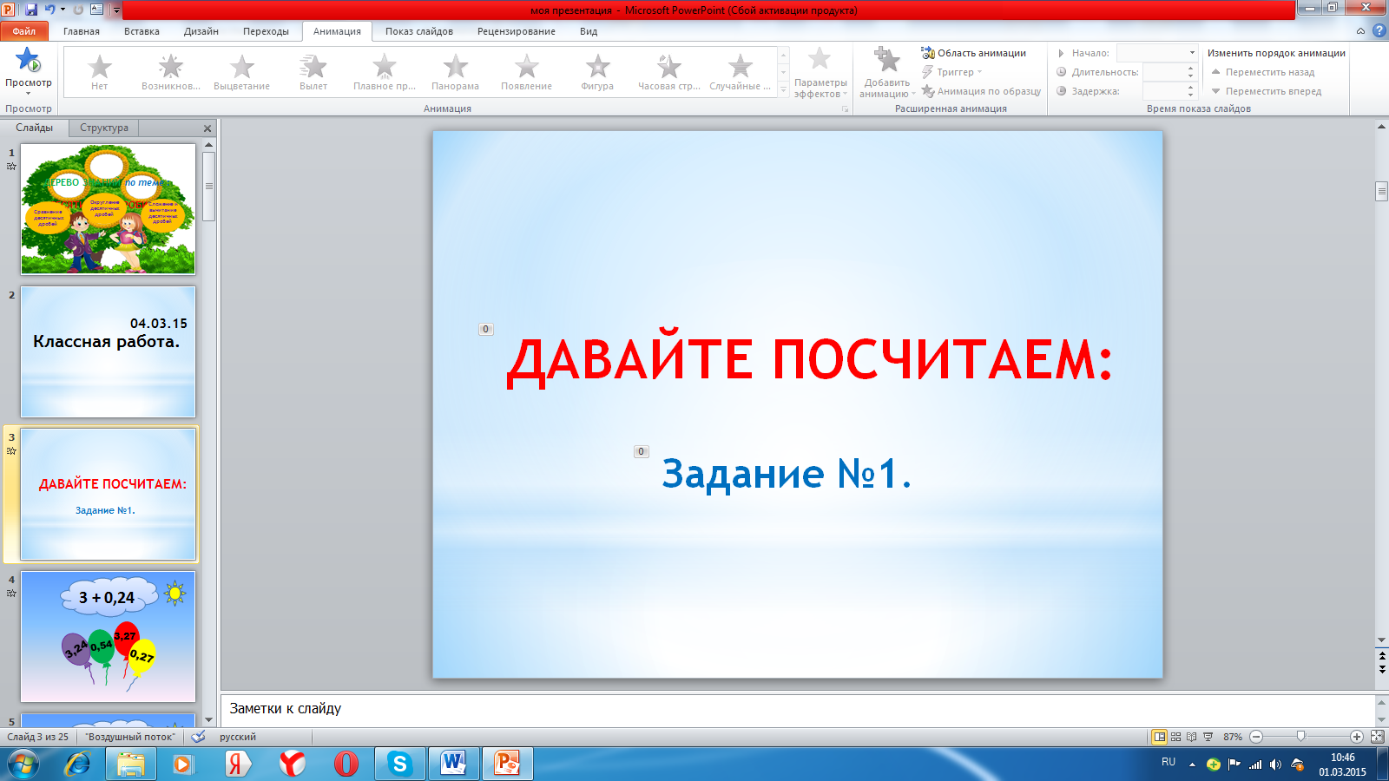Apply the 'Часовая стр...' animation effect
The width and height of the screenshot is (1389, 781).
669,71
